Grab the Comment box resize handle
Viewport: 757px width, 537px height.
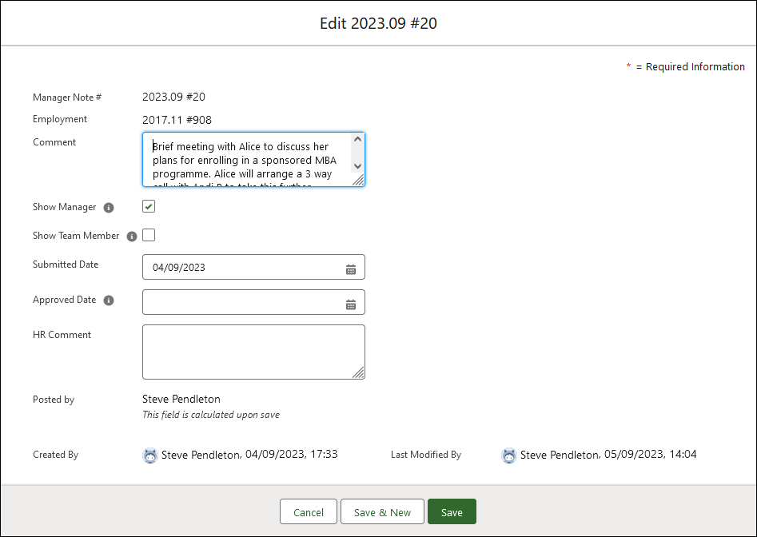[x=358, y=181]
